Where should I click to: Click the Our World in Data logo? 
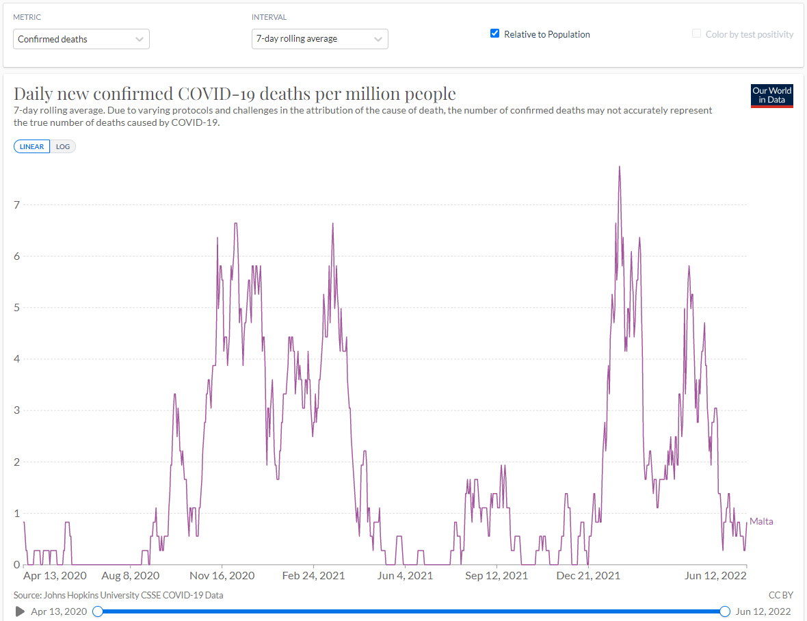point(771,96)
